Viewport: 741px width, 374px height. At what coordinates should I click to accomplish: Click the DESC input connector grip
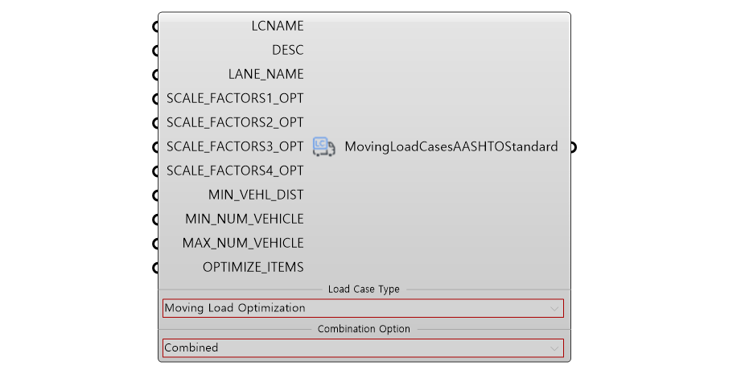pos(155,51)
